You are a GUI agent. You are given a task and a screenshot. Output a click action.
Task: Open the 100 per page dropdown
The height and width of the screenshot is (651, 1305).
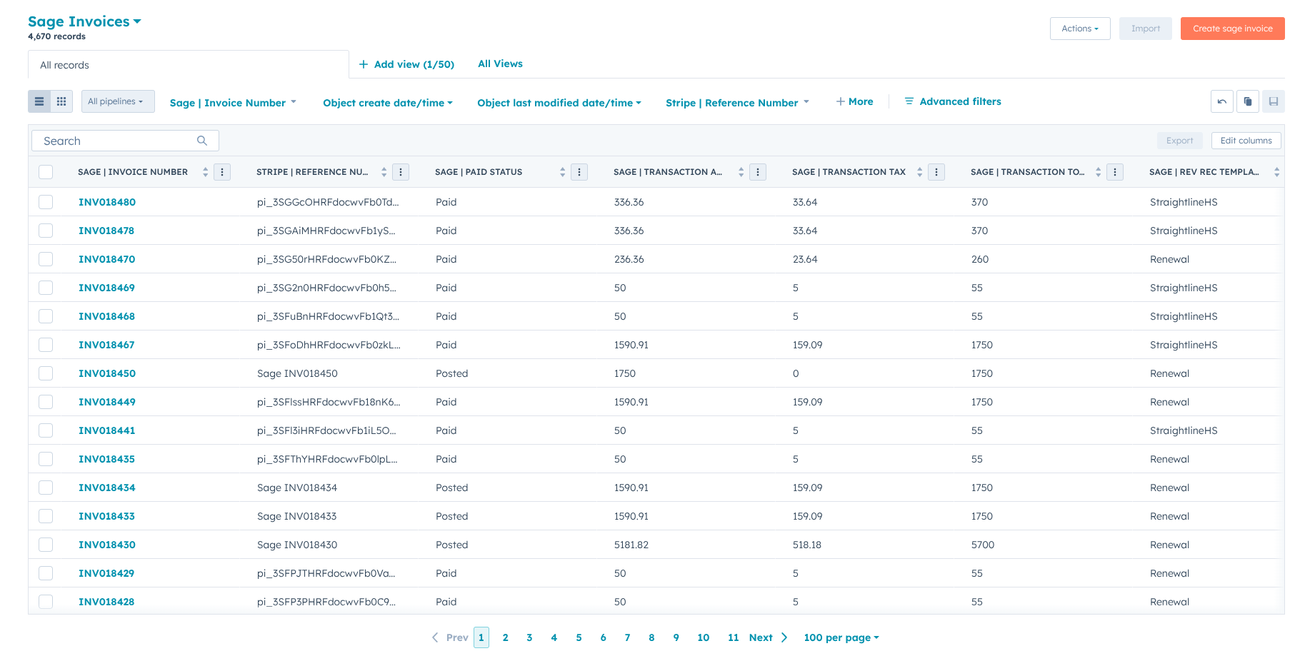coord(841,637)
